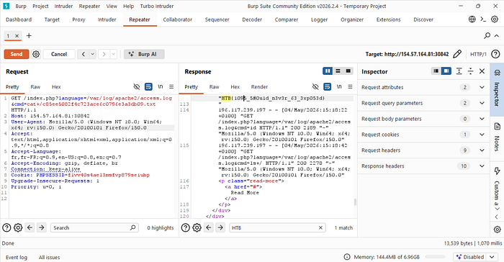Open the Notes side panel
The image size is (504, 262).
(x=497, y=137)
